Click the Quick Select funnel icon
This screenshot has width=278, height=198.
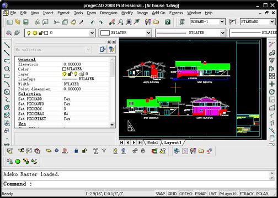(111, 49)
